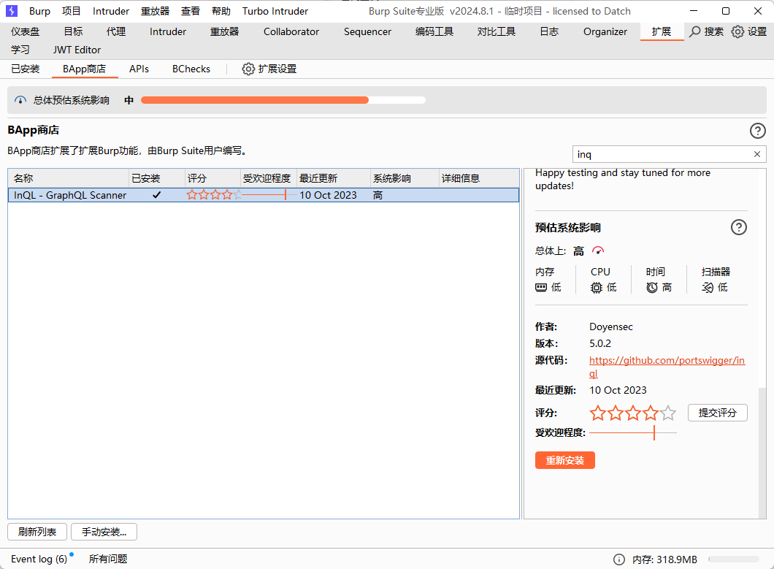The height and width of the screenshot is (569, 774).
Task: Open settings gear icon in toolbar
Action: [x=737, y=31]
